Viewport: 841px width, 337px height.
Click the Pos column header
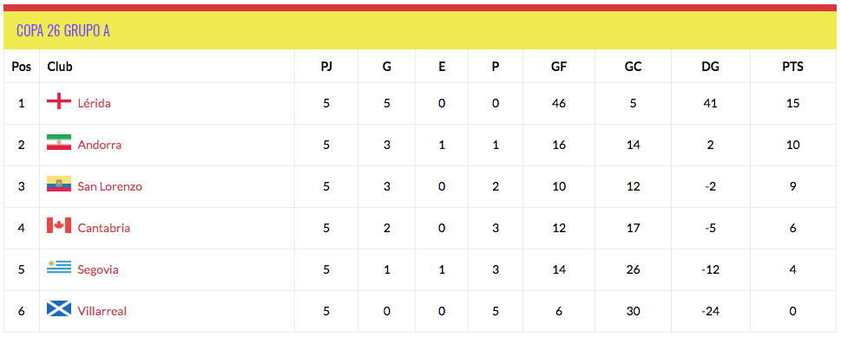[x=22, y=67]
